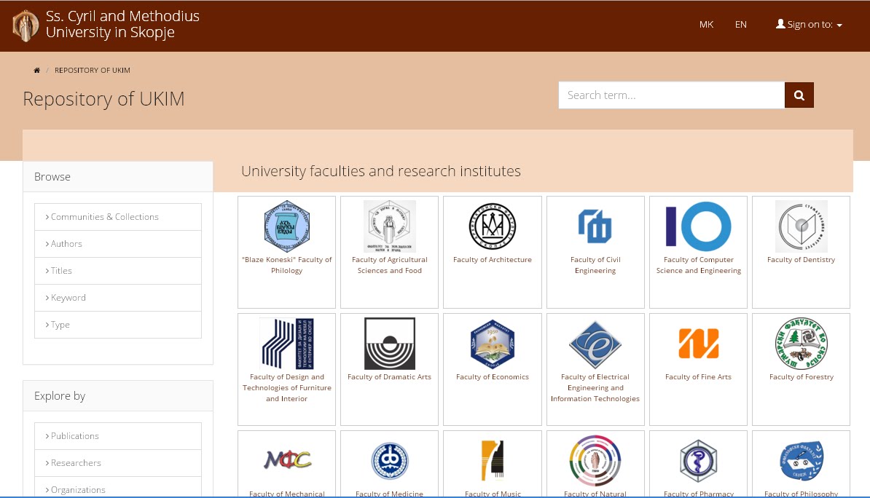Screen dimensions: 870x498
Task: Open Faculty of Fine Arts logo
Action: point(699,343)
